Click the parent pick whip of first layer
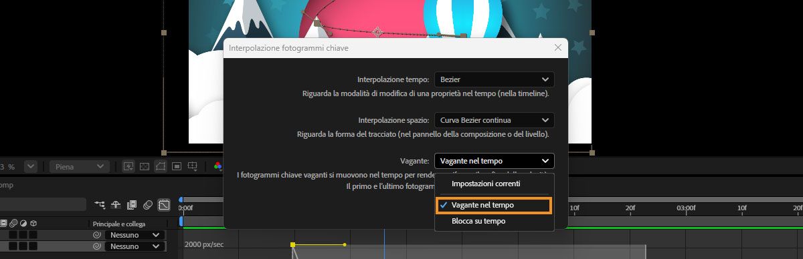 97,235
